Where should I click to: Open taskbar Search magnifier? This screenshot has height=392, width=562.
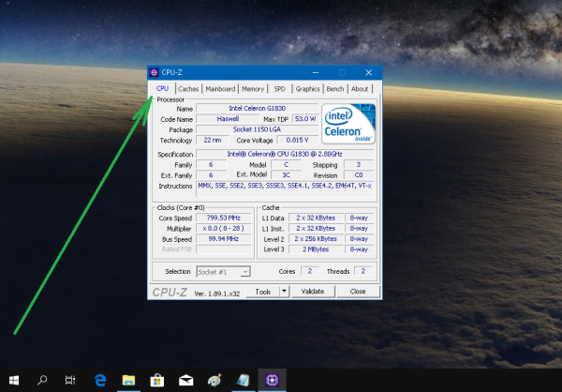pyautogui.click(x=42, y=380)
